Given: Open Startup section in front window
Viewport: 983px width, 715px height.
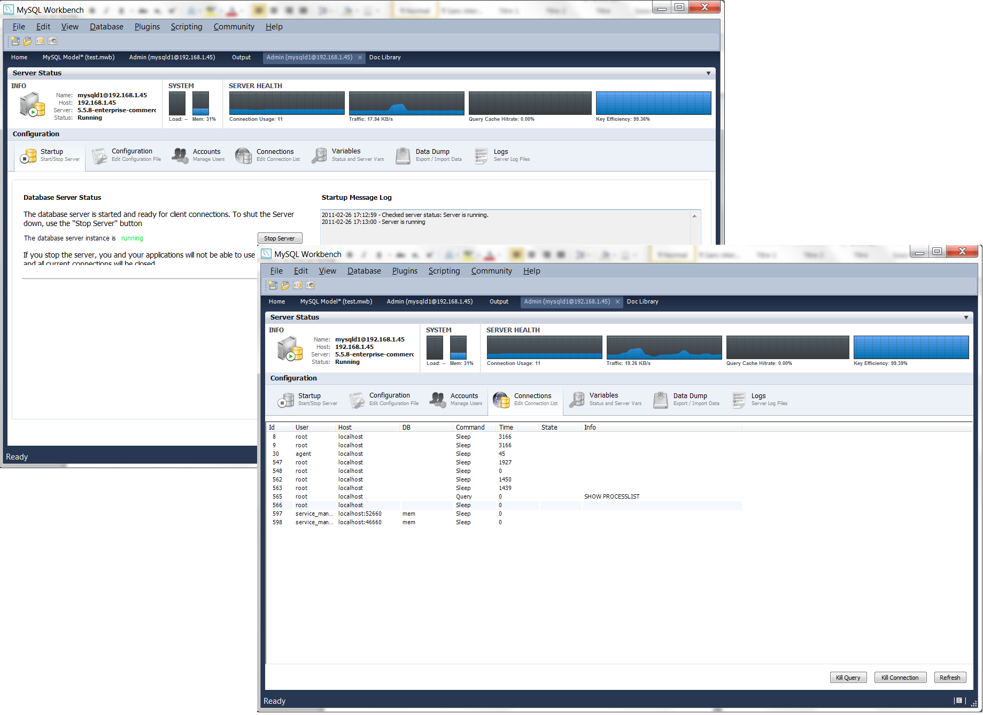Looking at the screenshot, I should (x=307, y=400).
